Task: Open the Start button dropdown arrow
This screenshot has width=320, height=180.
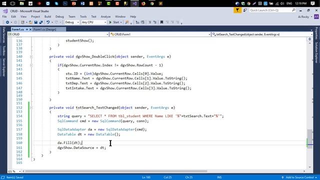Action: tap(121, 22)
